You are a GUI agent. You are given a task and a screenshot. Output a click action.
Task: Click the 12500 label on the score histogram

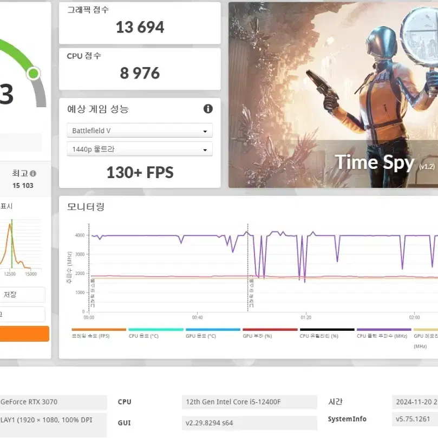pyautogui.click(x=10, y=274)
